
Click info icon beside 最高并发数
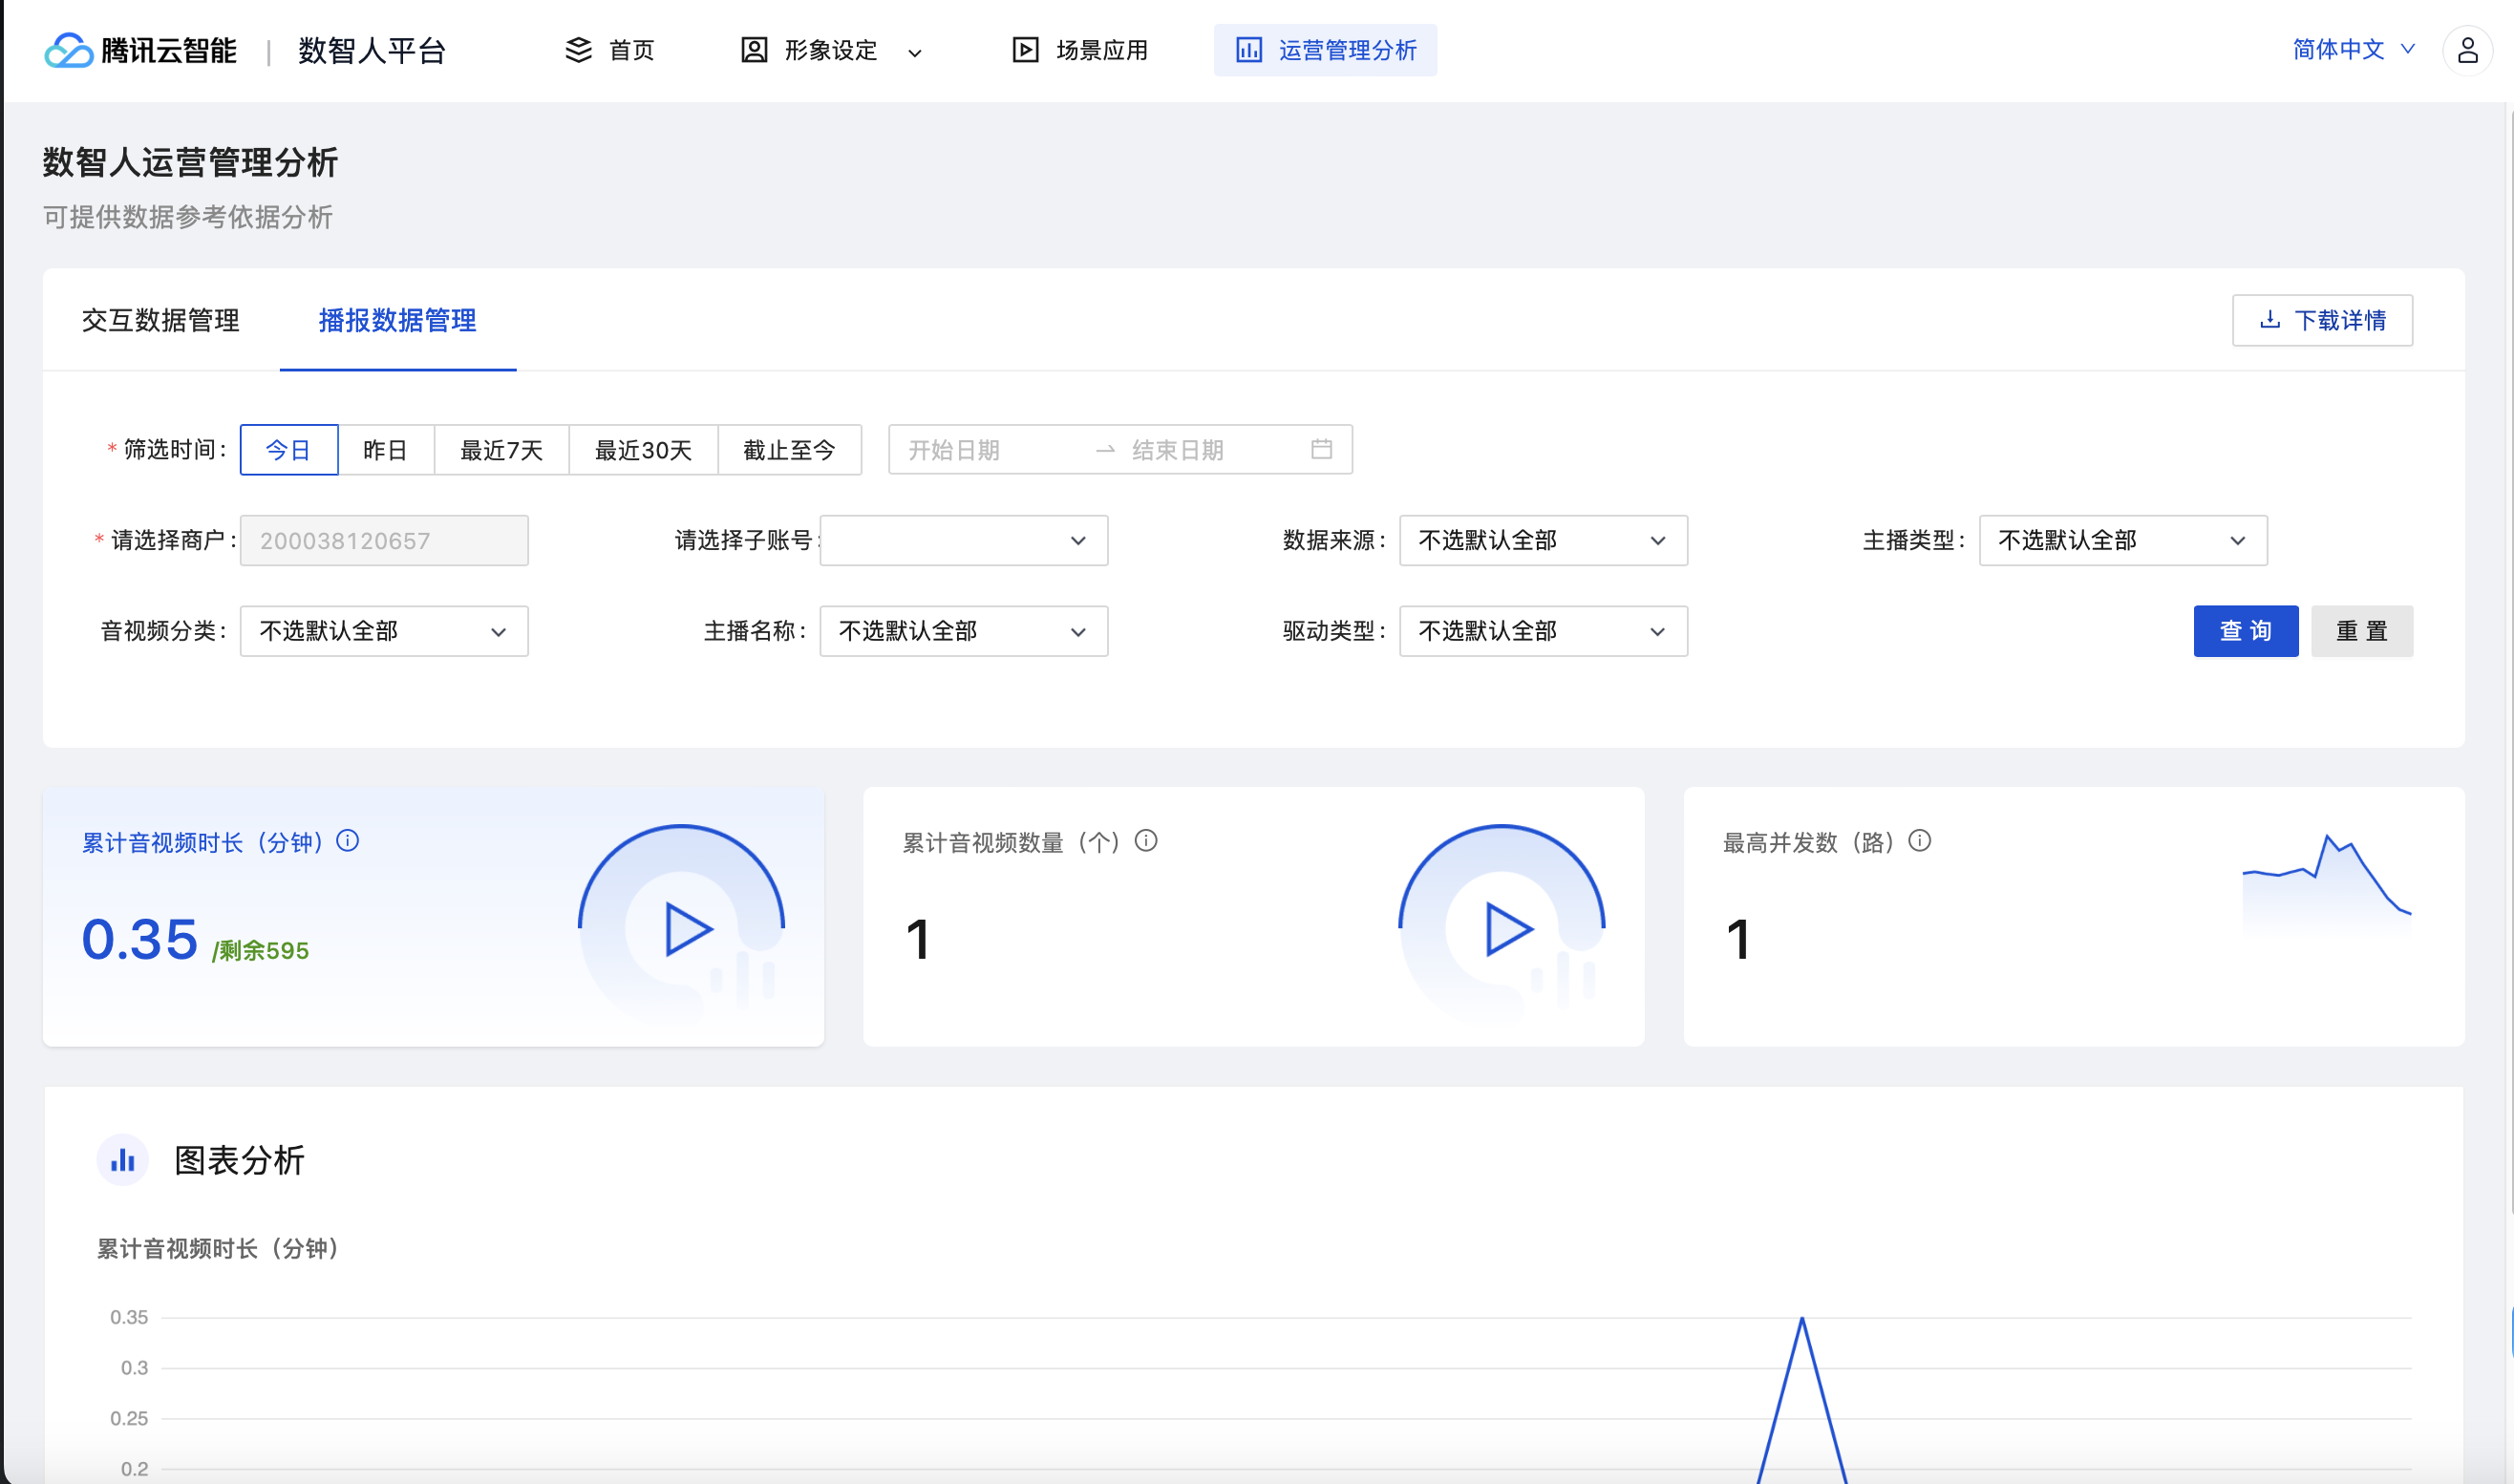[x=1919, y=841]
